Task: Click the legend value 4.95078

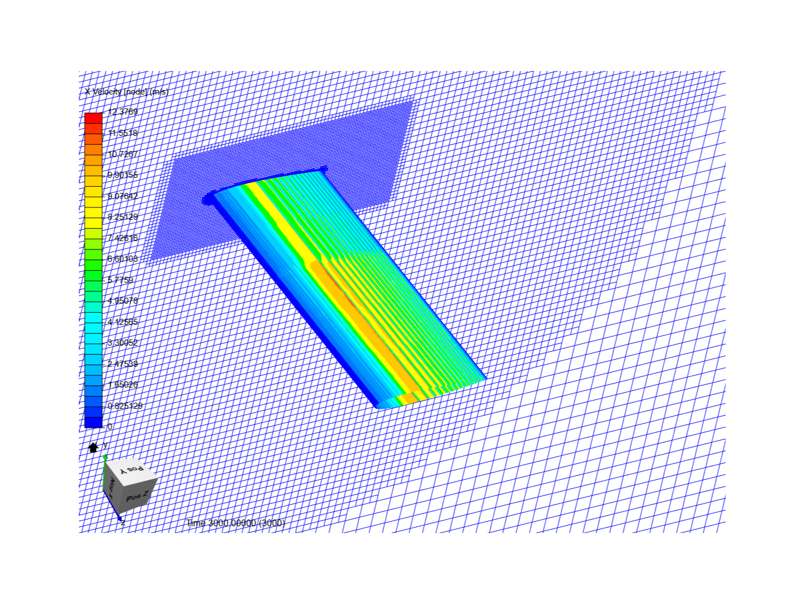Action: pyautogui.click(x=122, y=301)
